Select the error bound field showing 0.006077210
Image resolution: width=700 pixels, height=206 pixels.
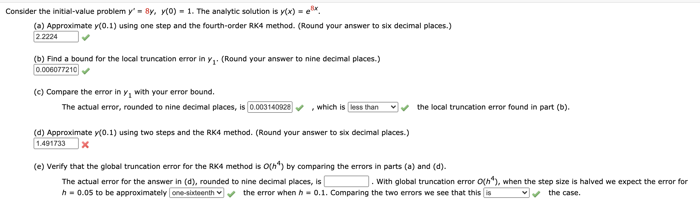56,70
